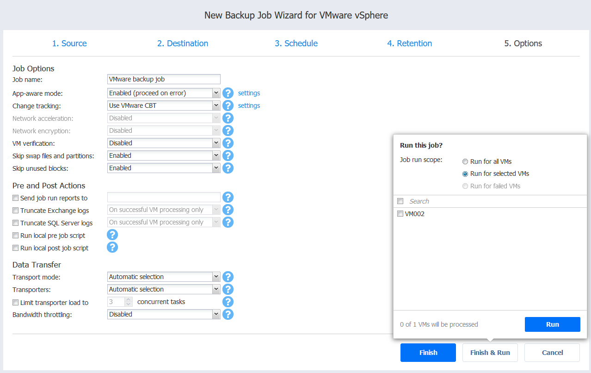
Task: Show help for Network acceleration
Action: pyautogui.click(x=228, y=118)
